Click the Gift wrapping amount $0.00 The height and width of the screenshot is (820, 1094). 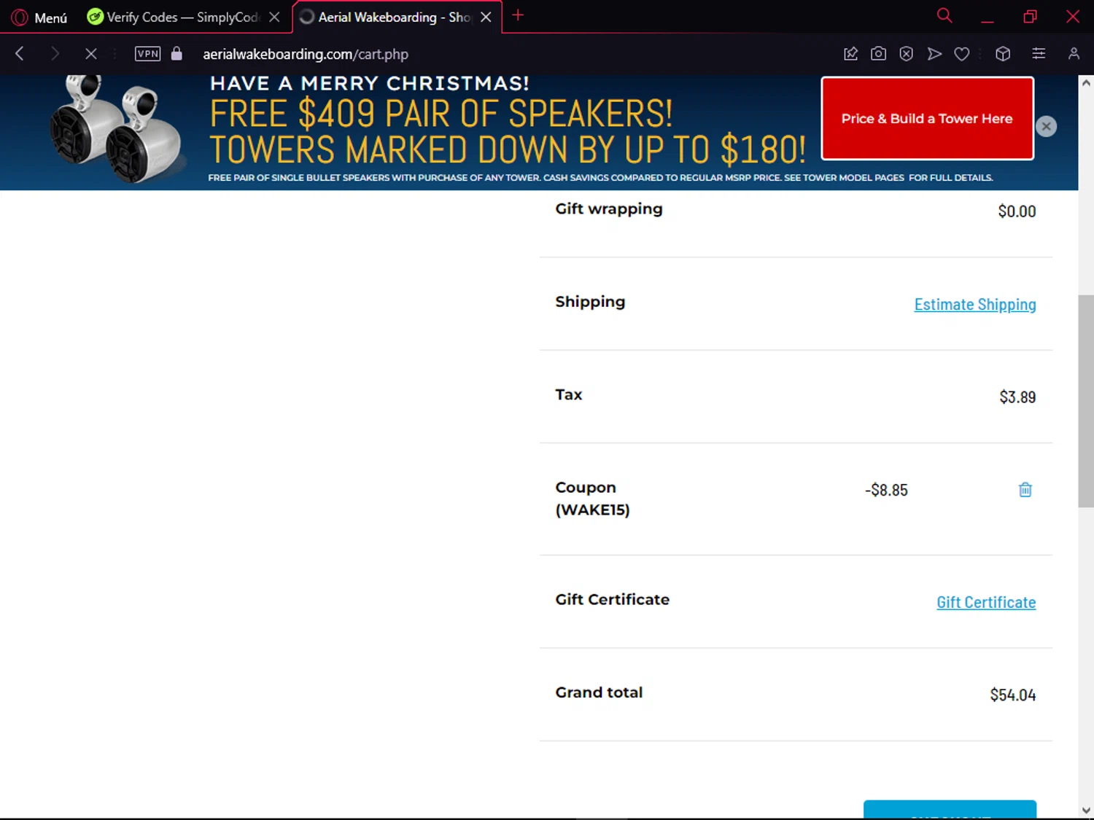pos(1017,211)
